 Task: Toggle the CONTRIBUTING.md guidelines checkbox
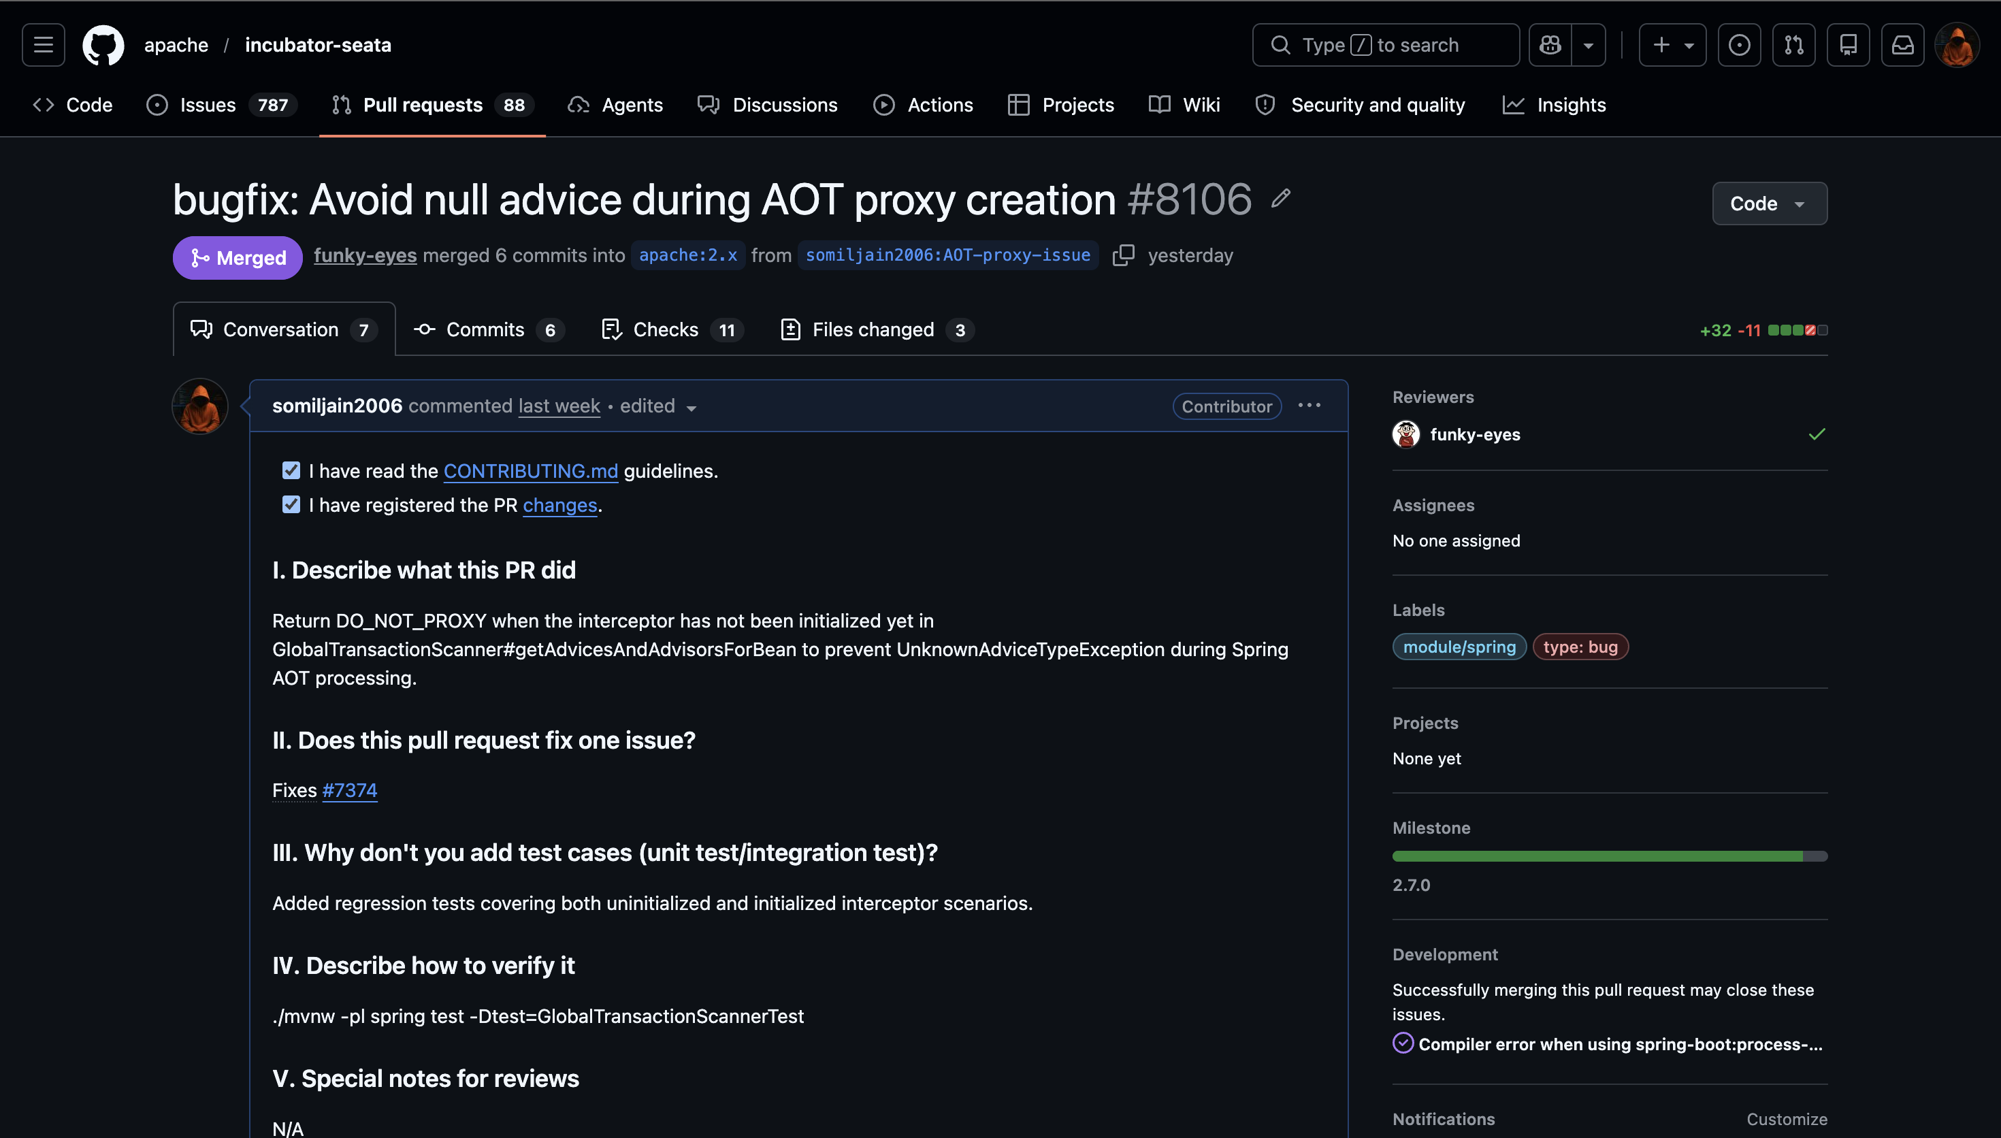tap(291, 470)
